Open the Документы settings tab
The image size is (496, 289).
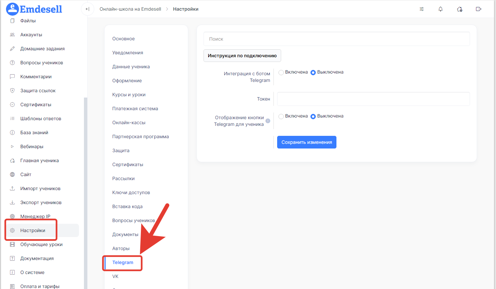pyautogui.click(x=125, y=234)
